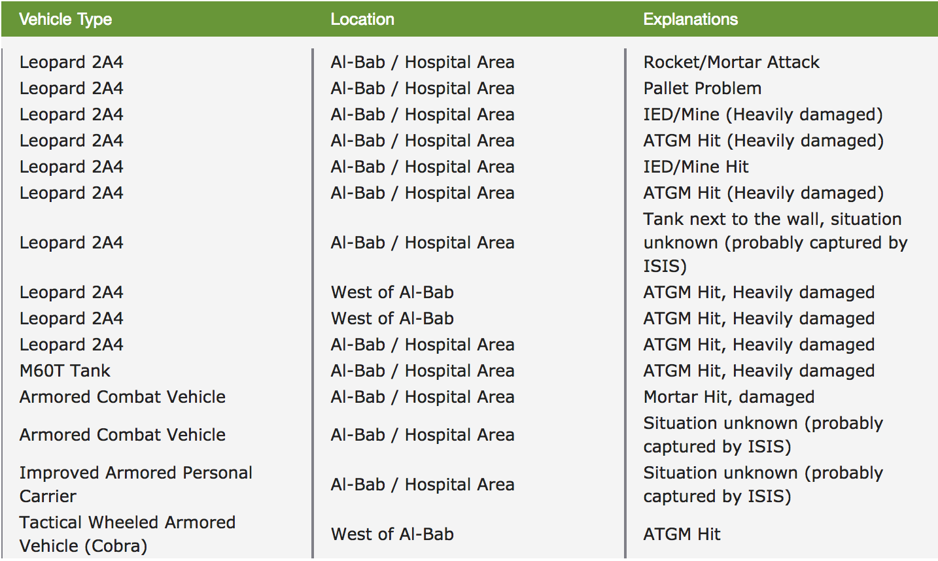Click the first West of Al-Bab location
938x561 pixels.
pos(392,292)
